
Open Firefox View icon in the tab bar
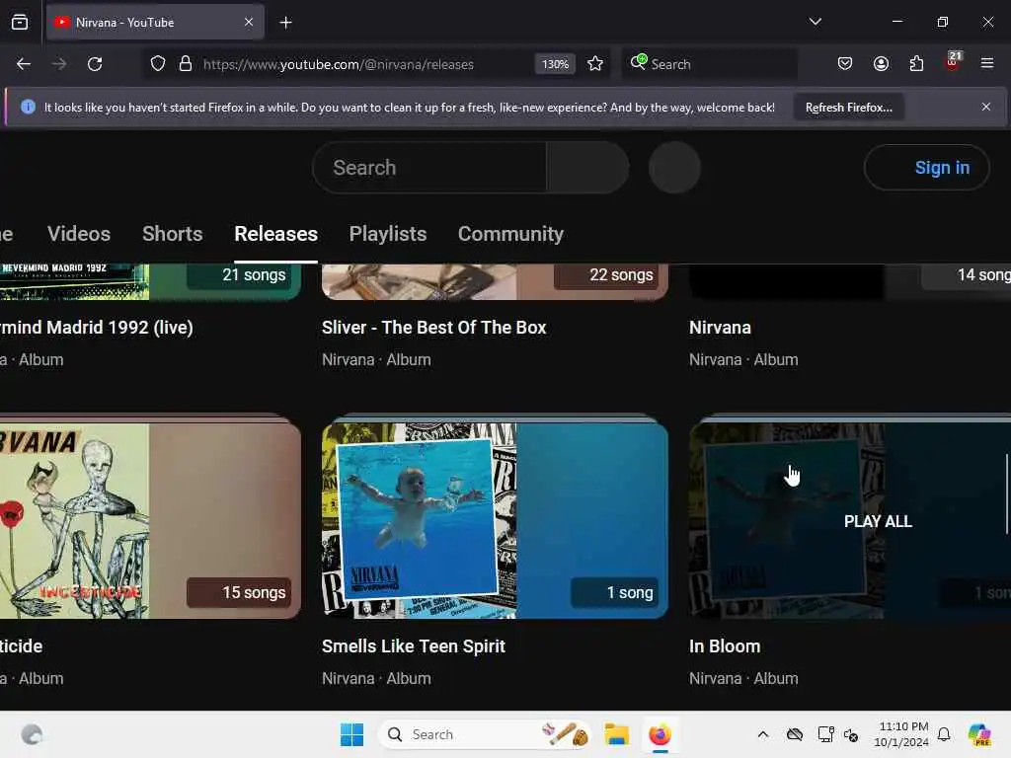click(x=20, y=23)
